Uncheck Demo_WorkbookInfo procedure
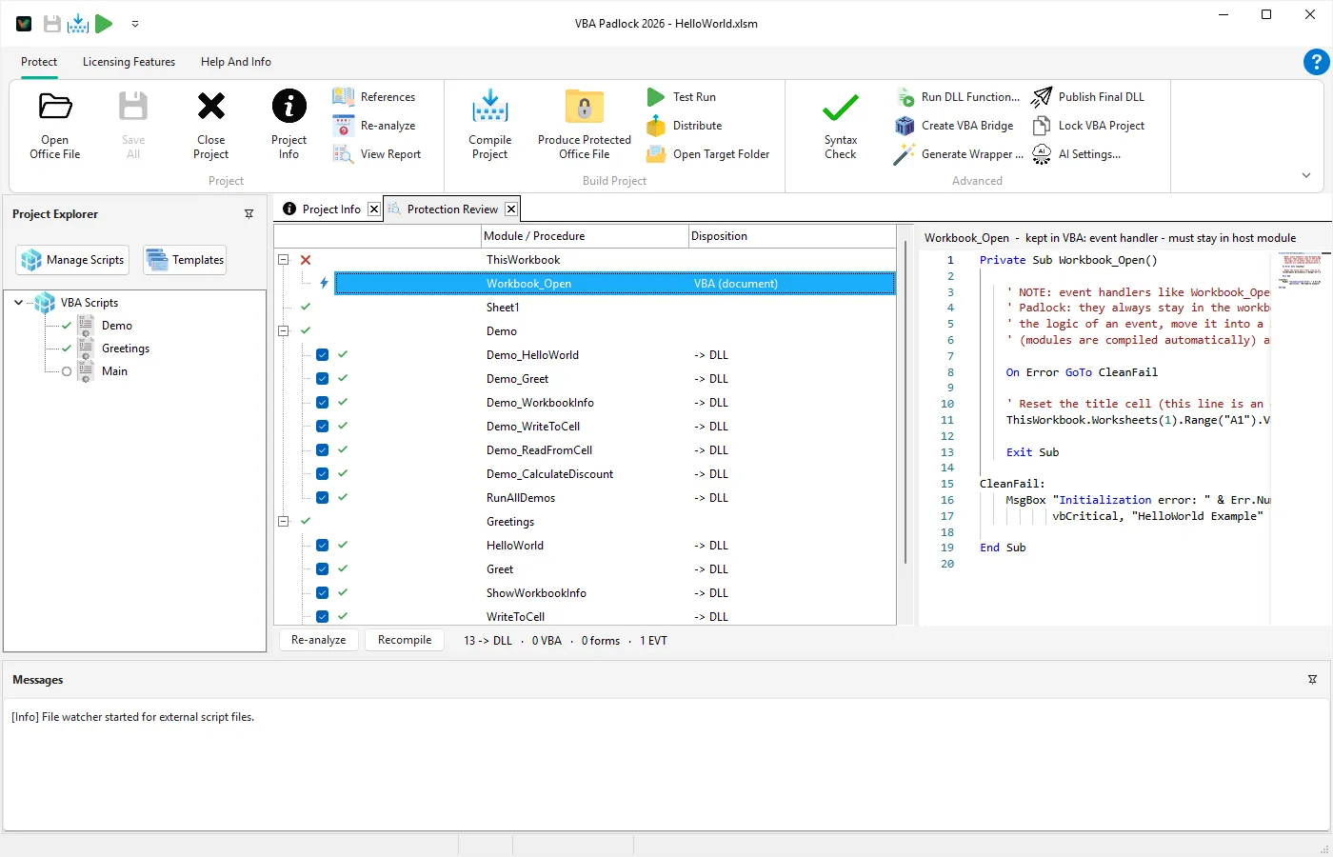 (323, 403)
